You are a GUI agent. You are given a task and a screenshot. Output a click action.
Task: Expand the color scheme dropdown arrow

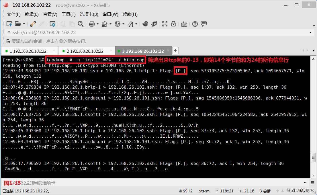[110, 24]
